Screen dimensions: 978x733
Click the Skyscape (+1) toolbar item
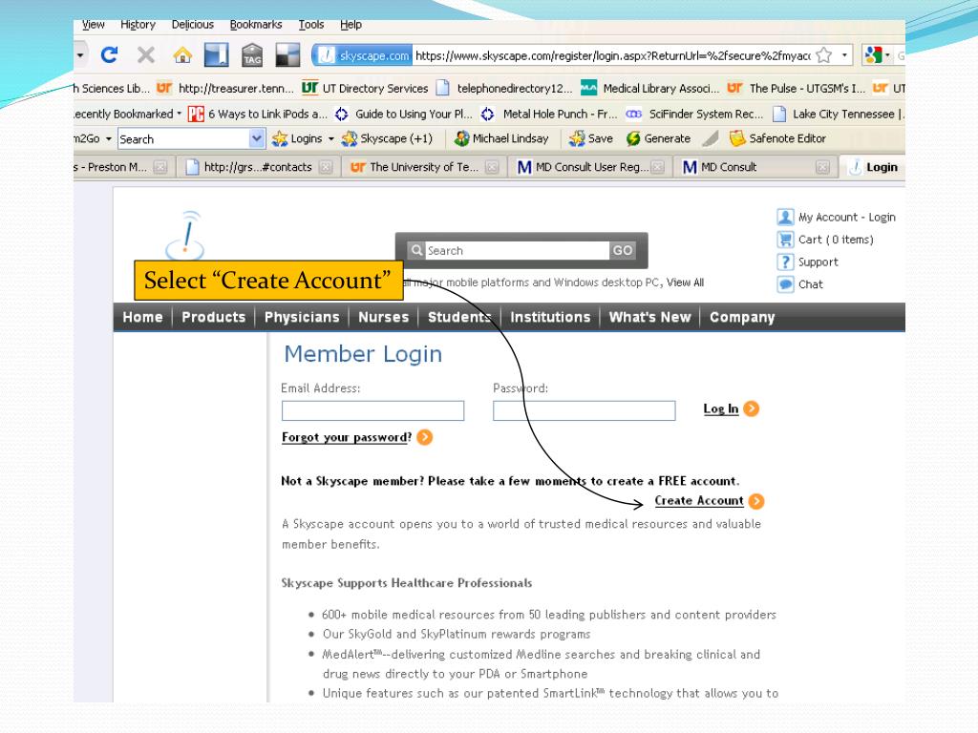point(387,138)
